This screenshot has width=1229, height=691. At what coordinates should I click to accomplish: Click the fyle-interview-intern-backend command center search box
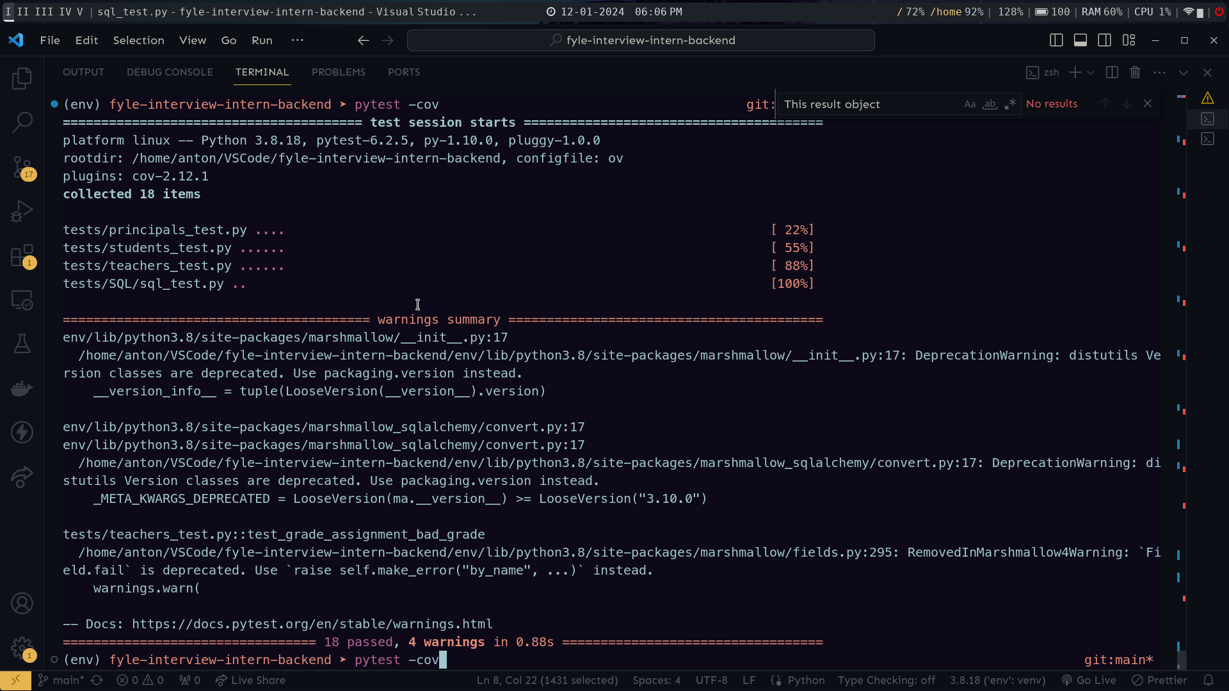(x=641, y=40)
